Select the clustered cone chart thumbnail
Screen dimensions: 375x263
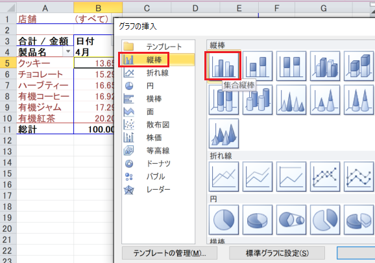(291, 100)
